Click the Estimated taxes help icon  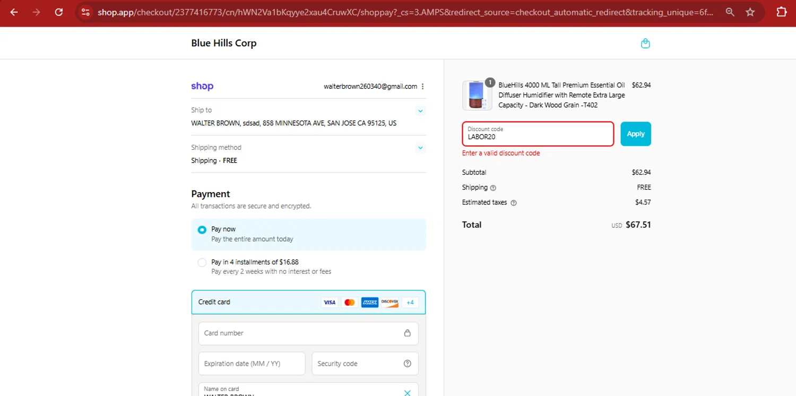point(513,203)
